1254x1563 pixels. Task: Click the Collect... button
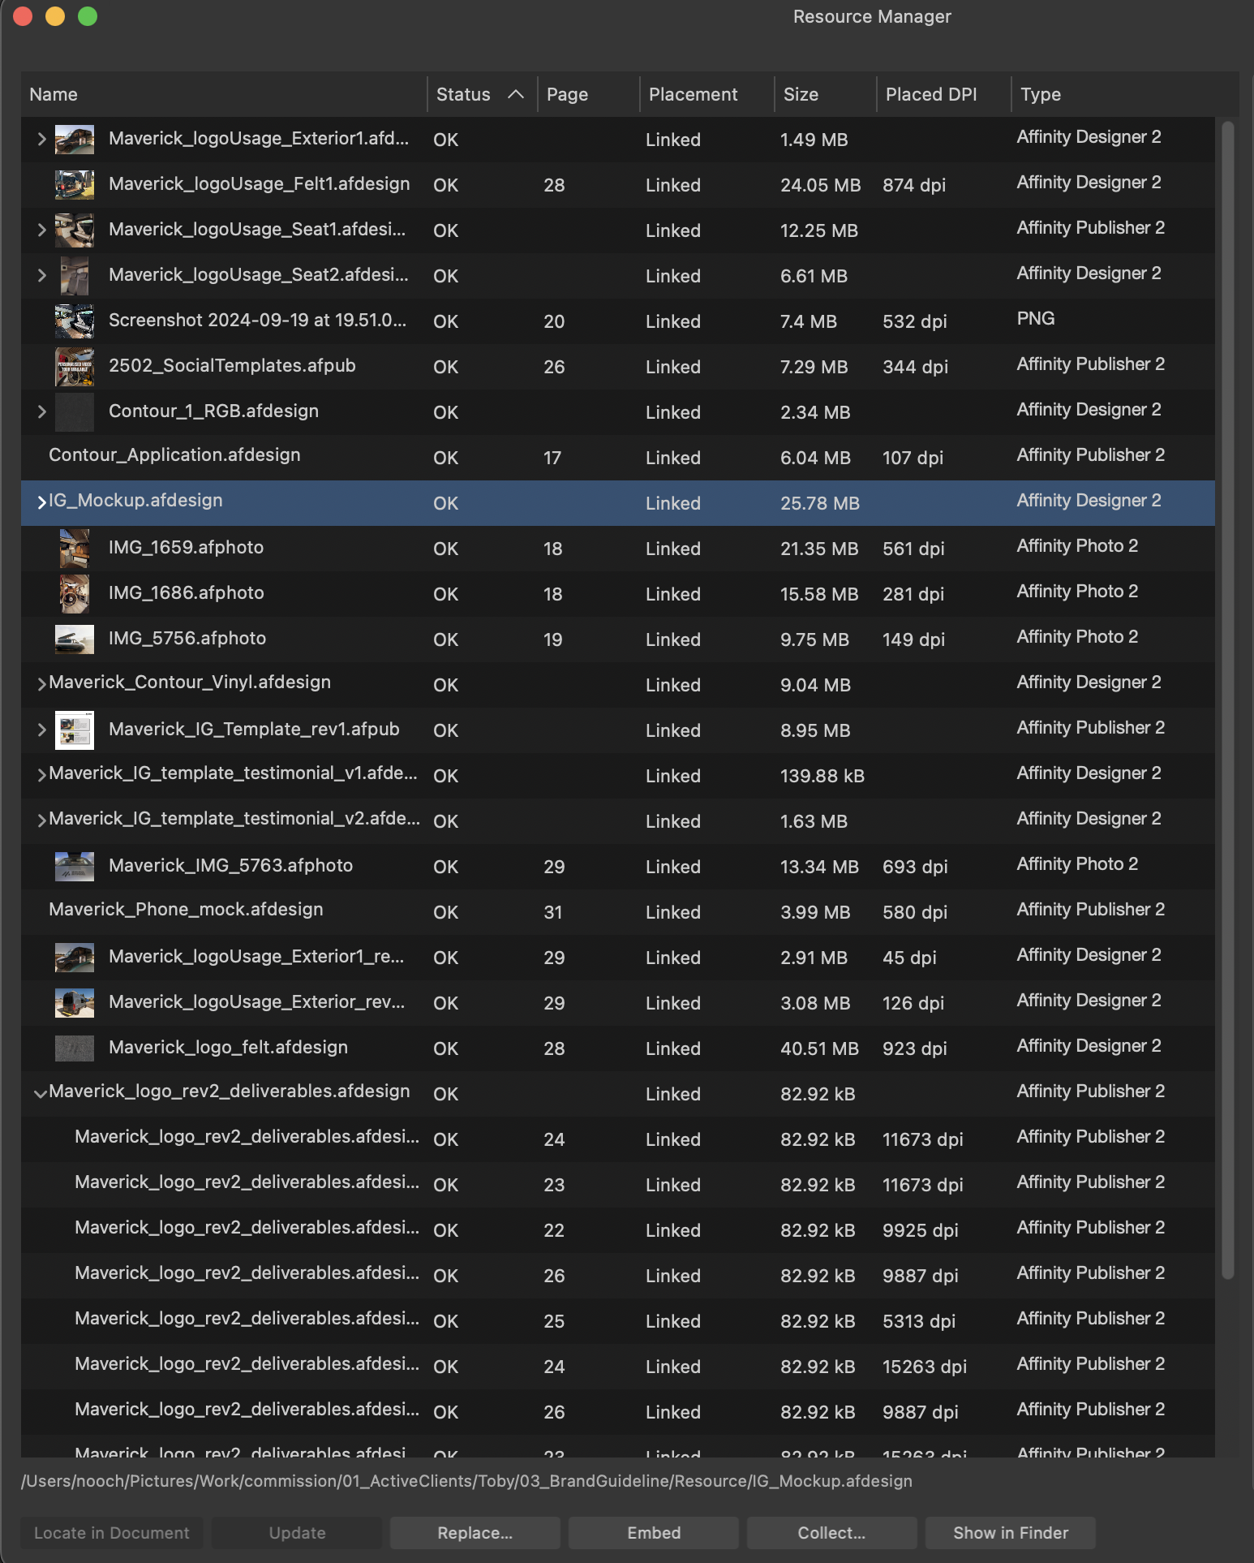[831, 1533]
